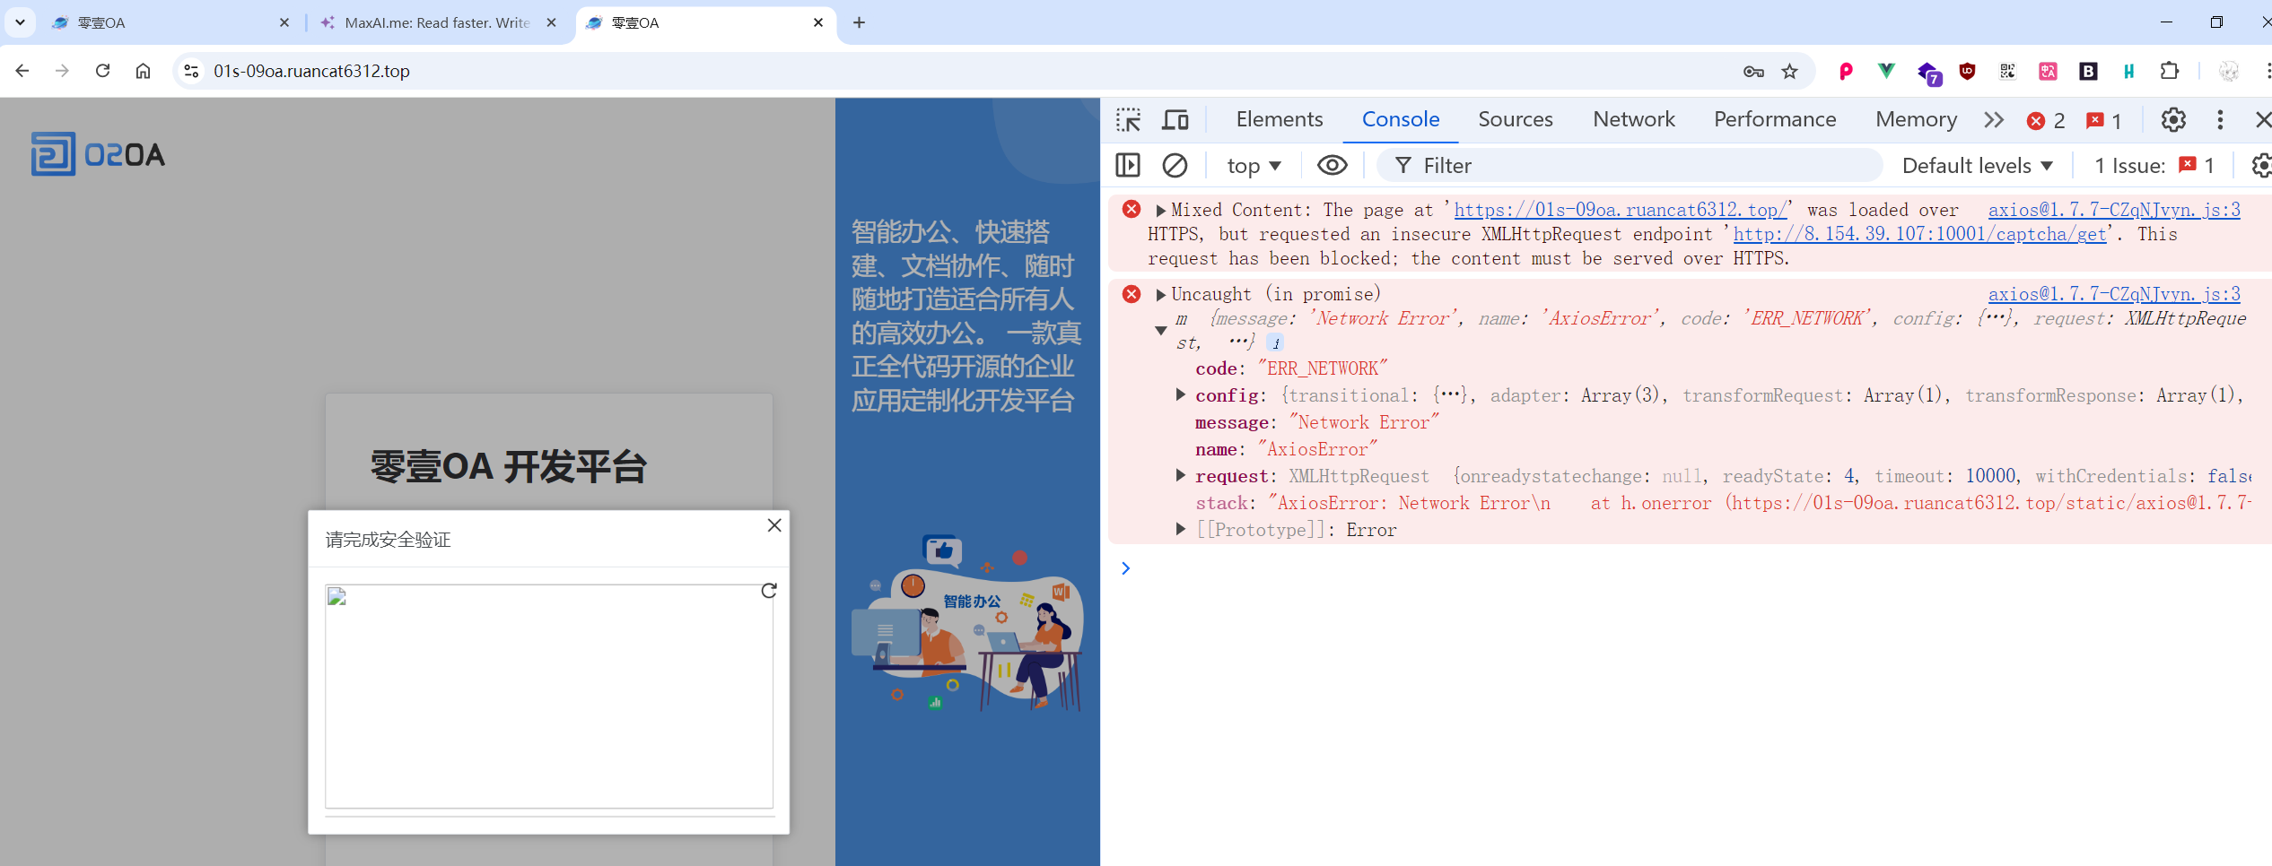Open the browser home page
The image size is (2272, 866).
click(143, 71)
